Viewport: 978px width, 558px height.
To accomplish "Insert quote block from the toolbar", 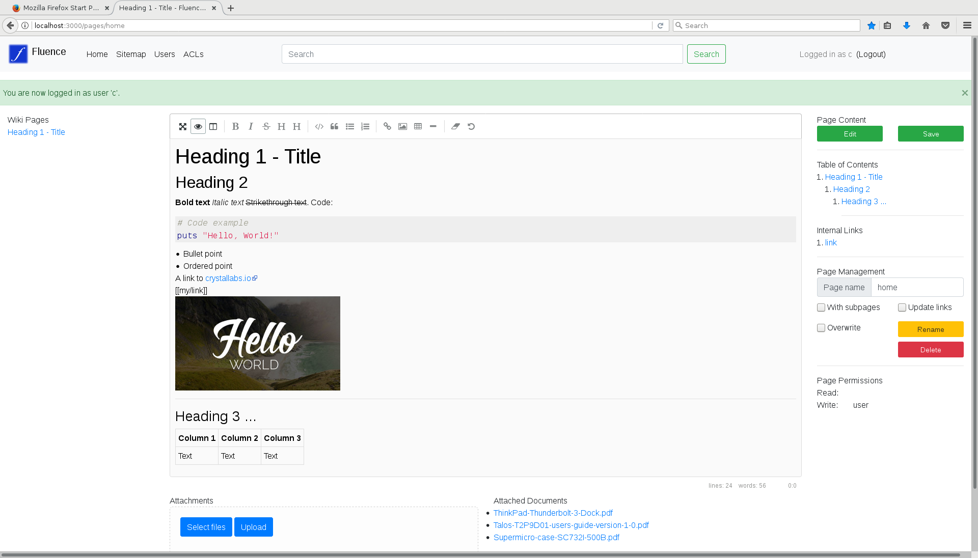I will (x=335, y=127).
